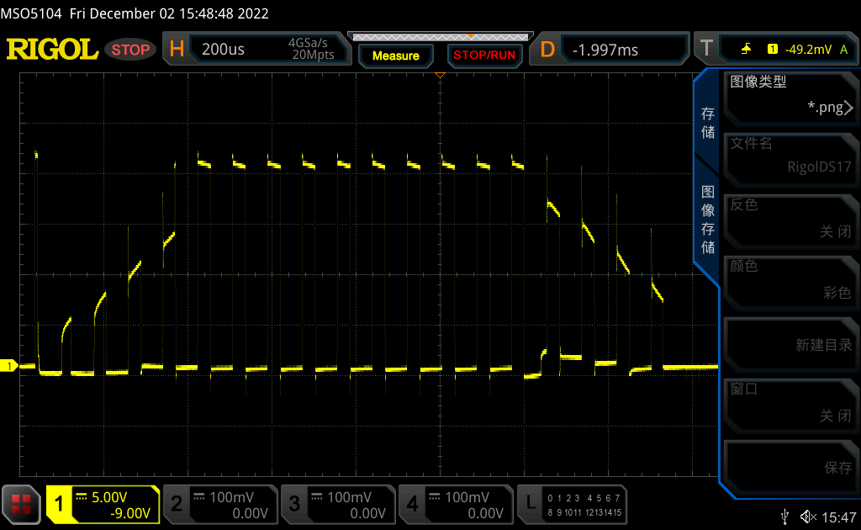
Task: Open the 颜色 color mode option
Action: [x=790, y=279]
